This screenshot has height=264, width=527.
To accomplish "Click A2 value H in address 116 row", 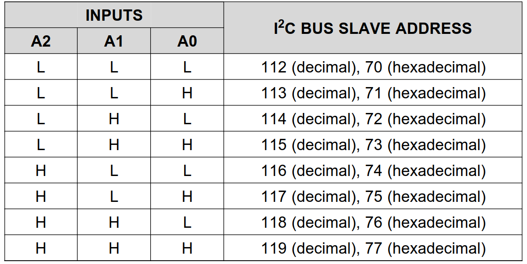I will coord(41,170).
